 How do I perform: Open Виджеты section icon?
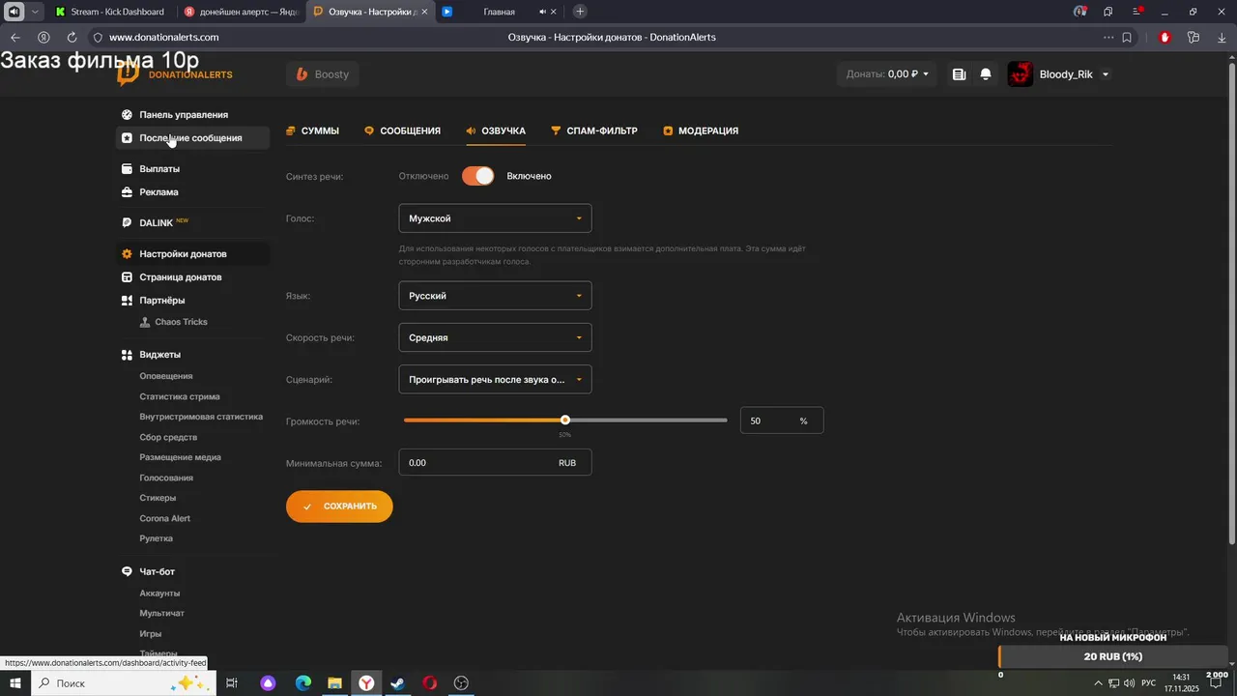coord(127,355)
